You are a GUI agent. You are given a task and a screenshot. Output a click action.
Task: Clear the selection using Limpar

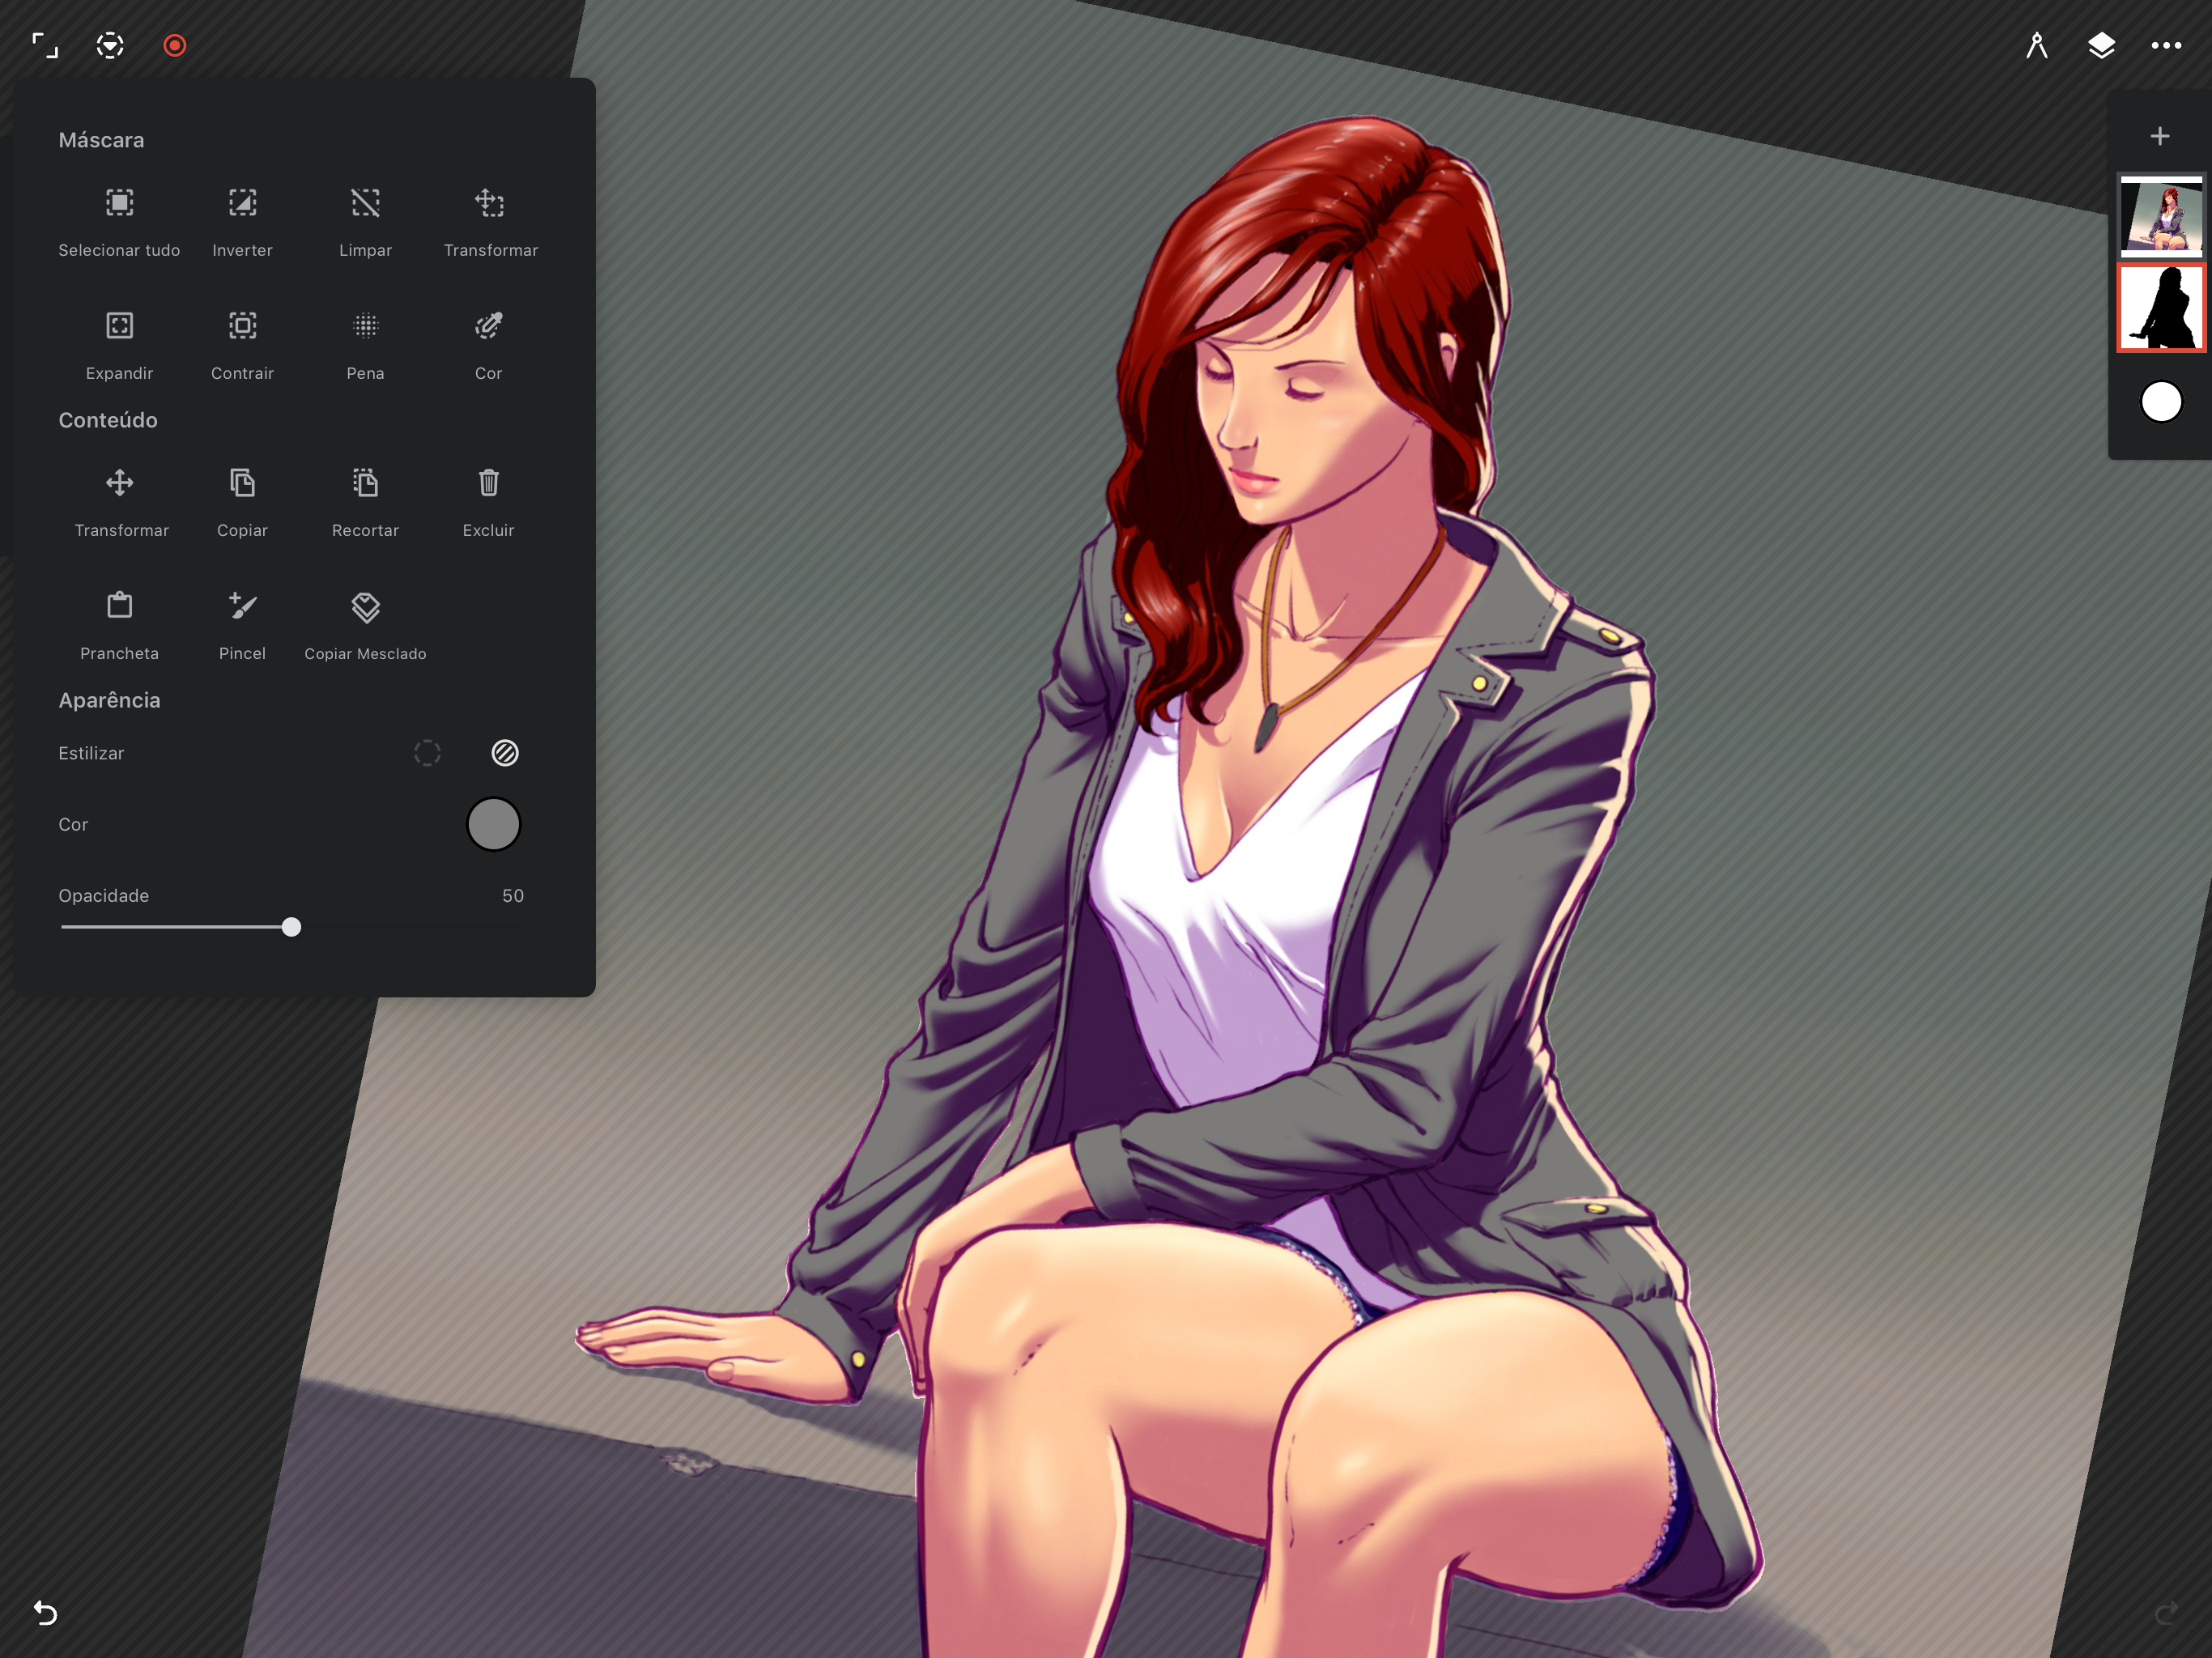point(365,203)
